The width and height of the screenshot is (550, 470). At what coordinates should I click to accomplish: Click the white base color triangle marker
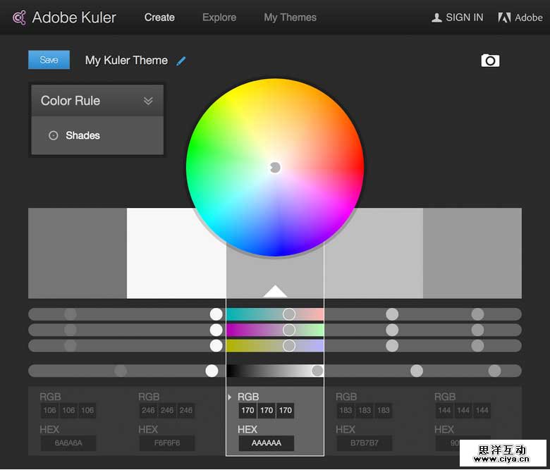coord(275,291)
